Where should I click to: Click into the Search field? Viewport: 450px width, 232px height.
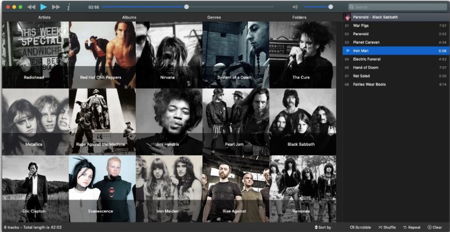397,7
